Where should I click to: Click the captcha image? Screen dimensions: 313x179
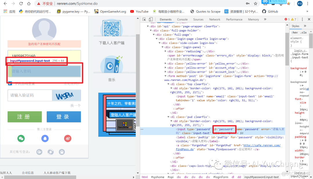click(66, 95)
